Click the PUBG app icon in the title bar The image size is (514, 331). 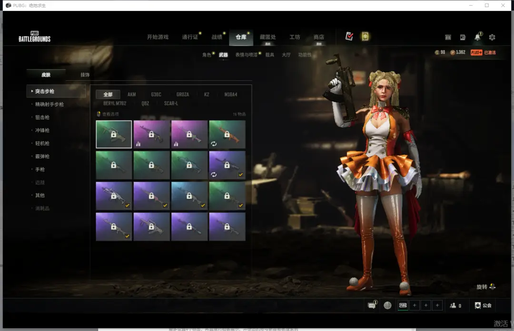(x=8, y=5)
